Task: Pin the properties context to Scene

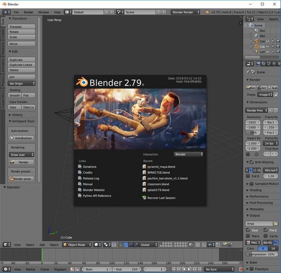Action: 248,72
